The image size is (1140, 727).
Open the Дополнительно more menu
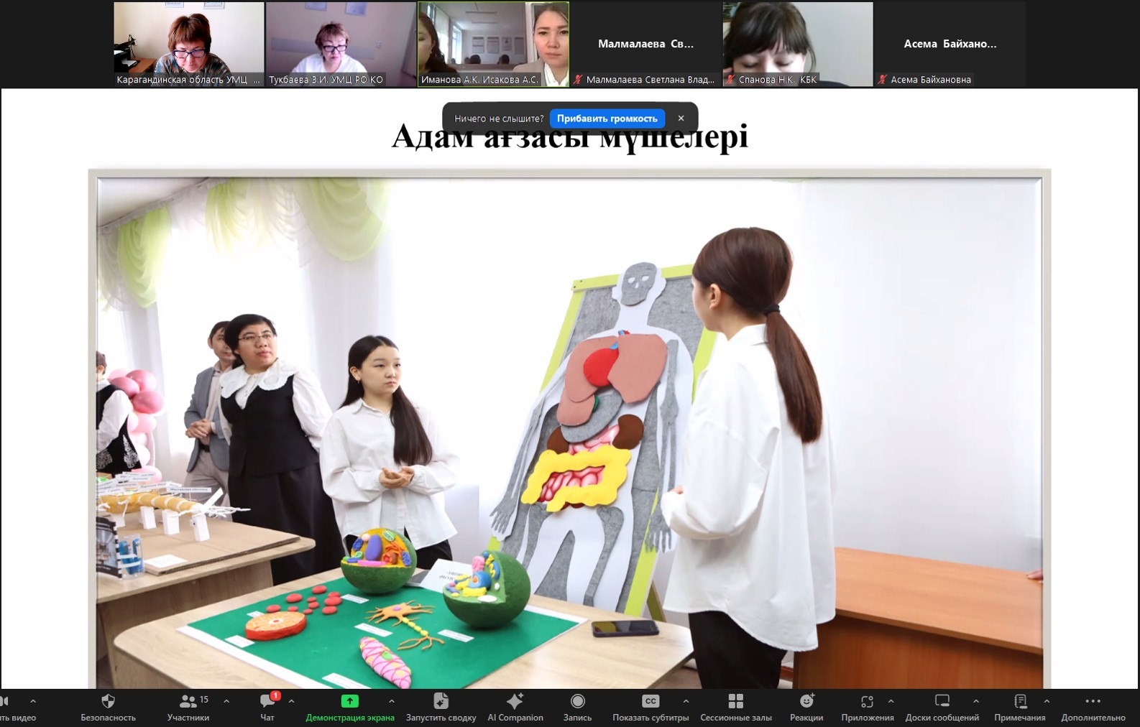(1093, 702)
